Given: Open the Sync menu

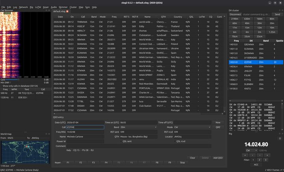Looking at the screenshot, I should 88,7.
